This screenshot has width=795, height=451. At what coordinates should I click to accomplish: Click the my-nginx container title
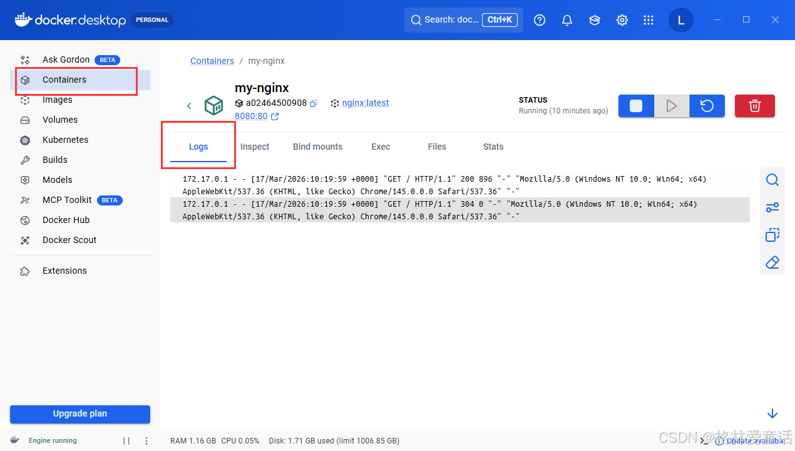262,88
